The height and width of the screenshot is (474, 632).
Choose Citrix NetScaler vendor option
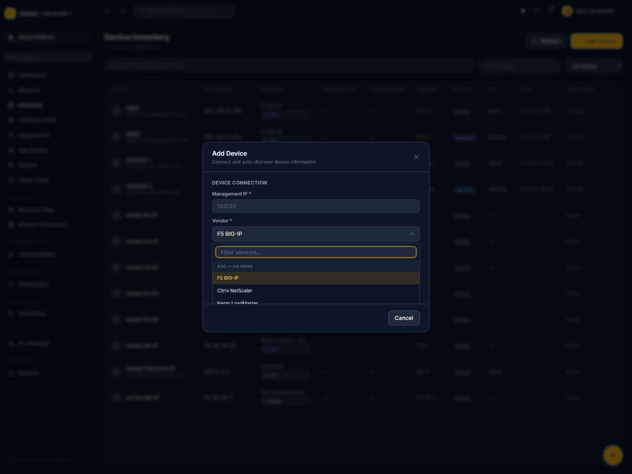click(x=316, y=291)
